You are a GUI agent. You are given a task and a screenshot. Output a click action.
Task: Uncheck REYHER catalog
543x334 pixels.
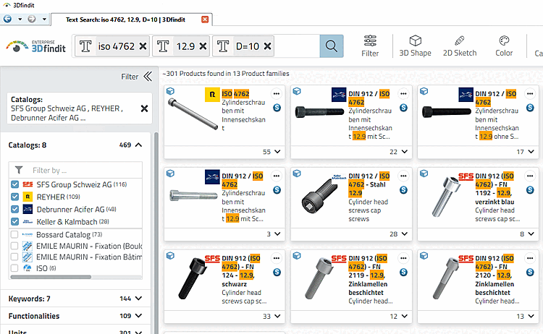[x=14, y=197]
